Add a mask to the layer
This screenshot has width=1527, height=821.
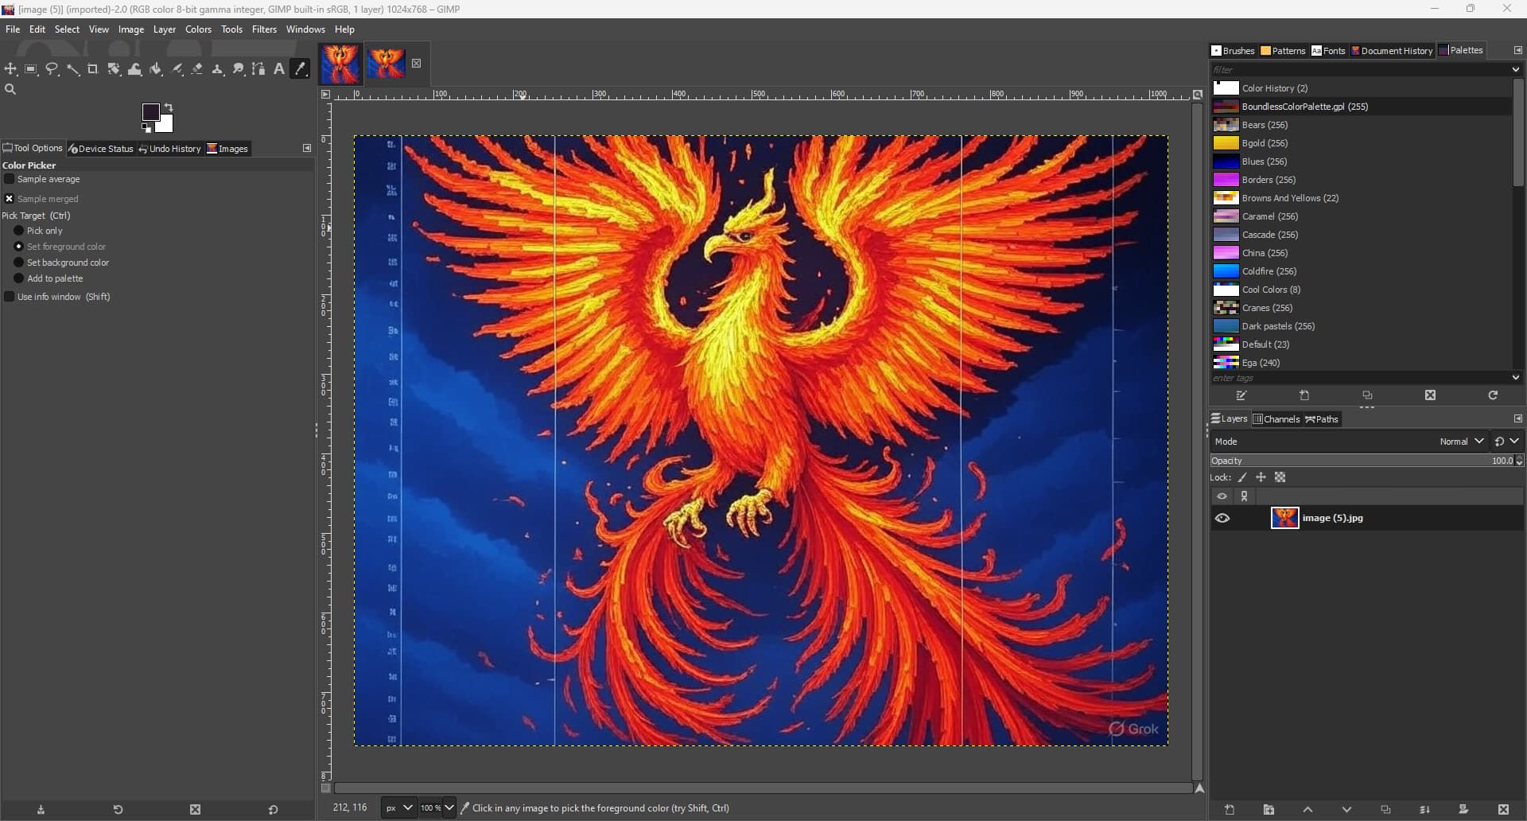(1463, 810)
